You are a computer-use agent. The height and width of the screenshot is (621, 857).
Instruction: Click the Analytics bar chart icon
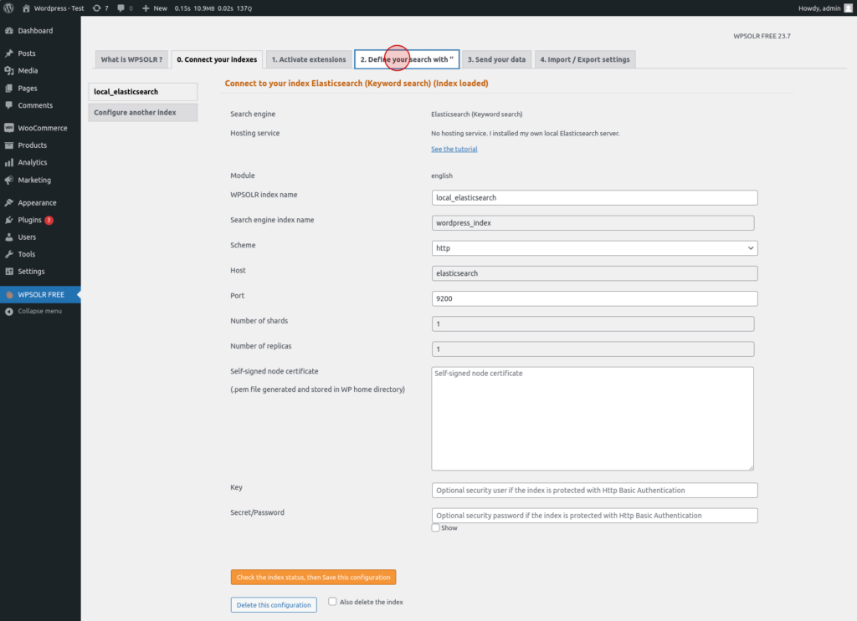tap(9, 163)
